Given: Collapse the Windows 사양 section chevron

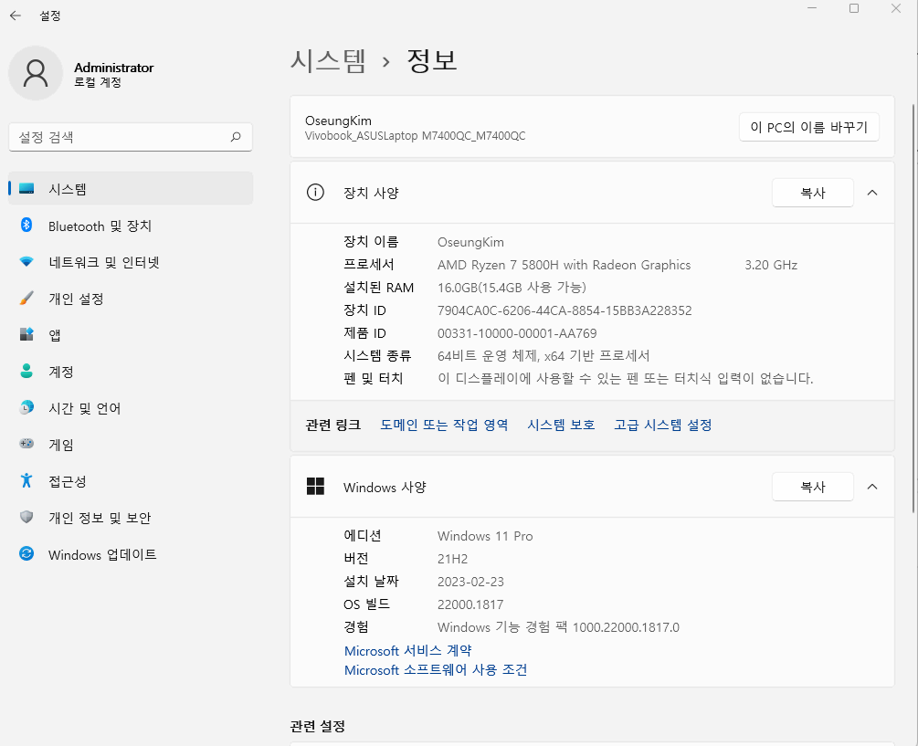Looking at the screenshot, I should [x=872, y=486].
